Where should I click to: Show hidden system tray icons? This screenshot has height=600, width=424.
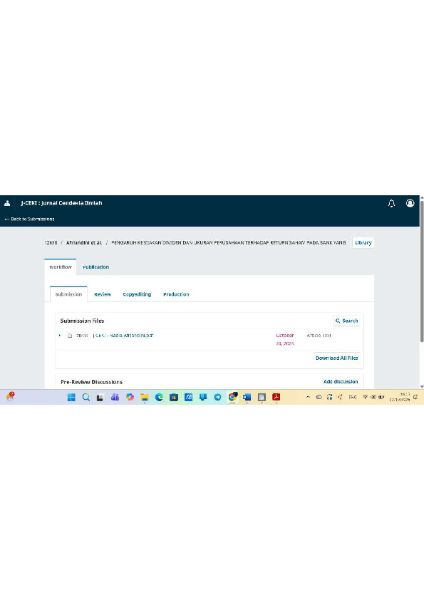click(308, 397)
